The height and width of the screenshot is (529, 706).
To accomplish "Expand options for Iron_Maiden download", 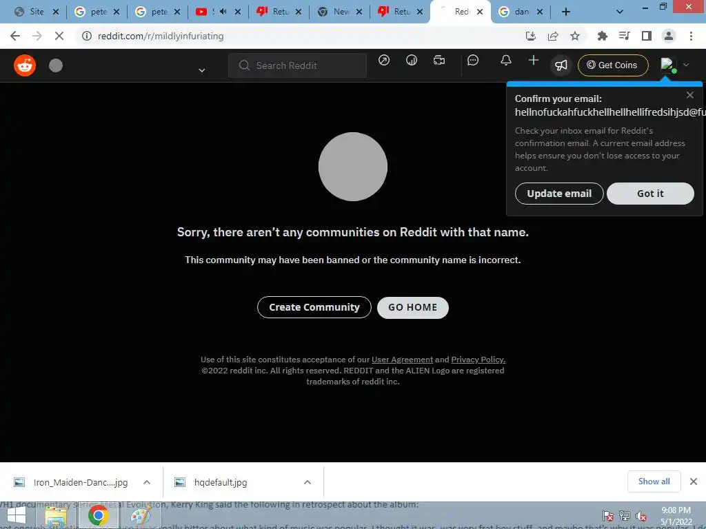I will tap(147, 482).
